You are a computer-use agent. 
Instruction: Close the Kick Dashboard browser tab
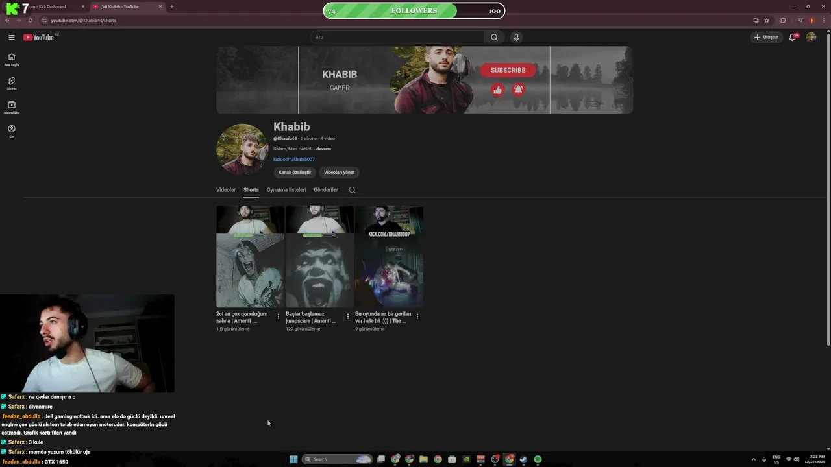[x=83, y=6]
